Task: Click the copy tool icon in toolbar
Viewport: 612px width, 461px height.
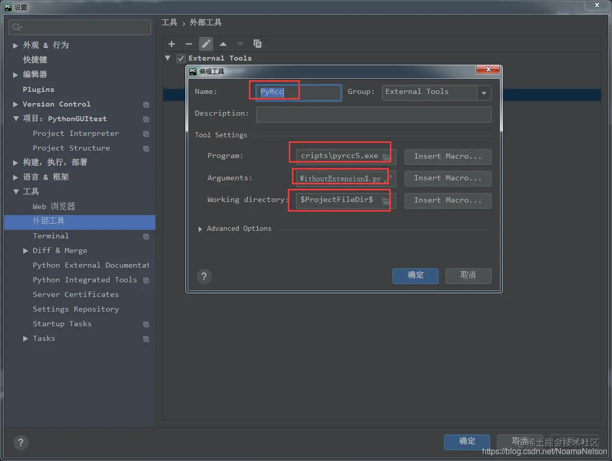Action: pyautogui.click(x=258, y=44)
